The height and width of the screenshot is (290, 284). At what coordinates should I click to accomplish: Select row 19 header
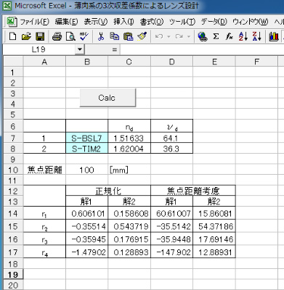tap(13, 275)
